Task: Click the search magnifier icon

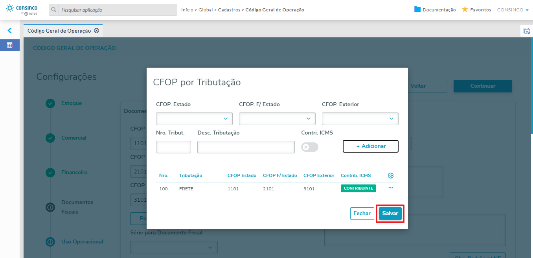Action: pyautogui.click(x=54, y=10)
